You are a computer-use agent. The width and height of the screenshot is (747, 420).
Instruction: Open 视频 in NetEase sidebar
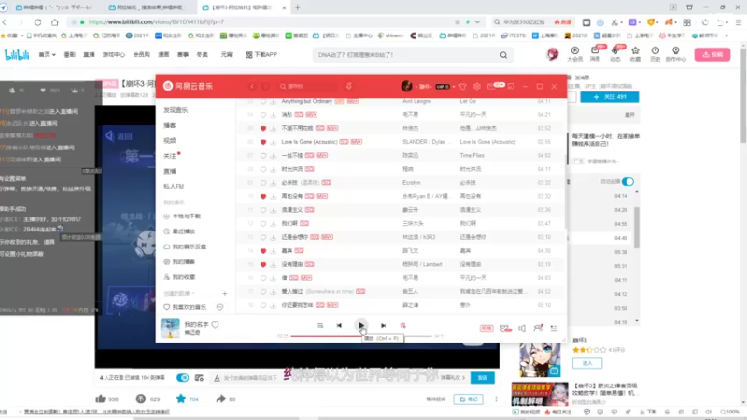click(170, 141)
